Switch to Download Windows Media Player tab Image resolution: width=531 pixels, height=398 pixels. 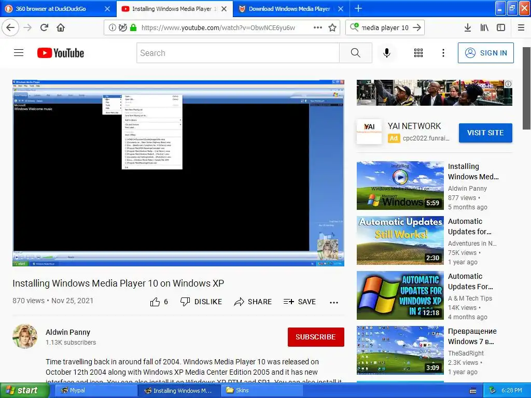point(289,9)
